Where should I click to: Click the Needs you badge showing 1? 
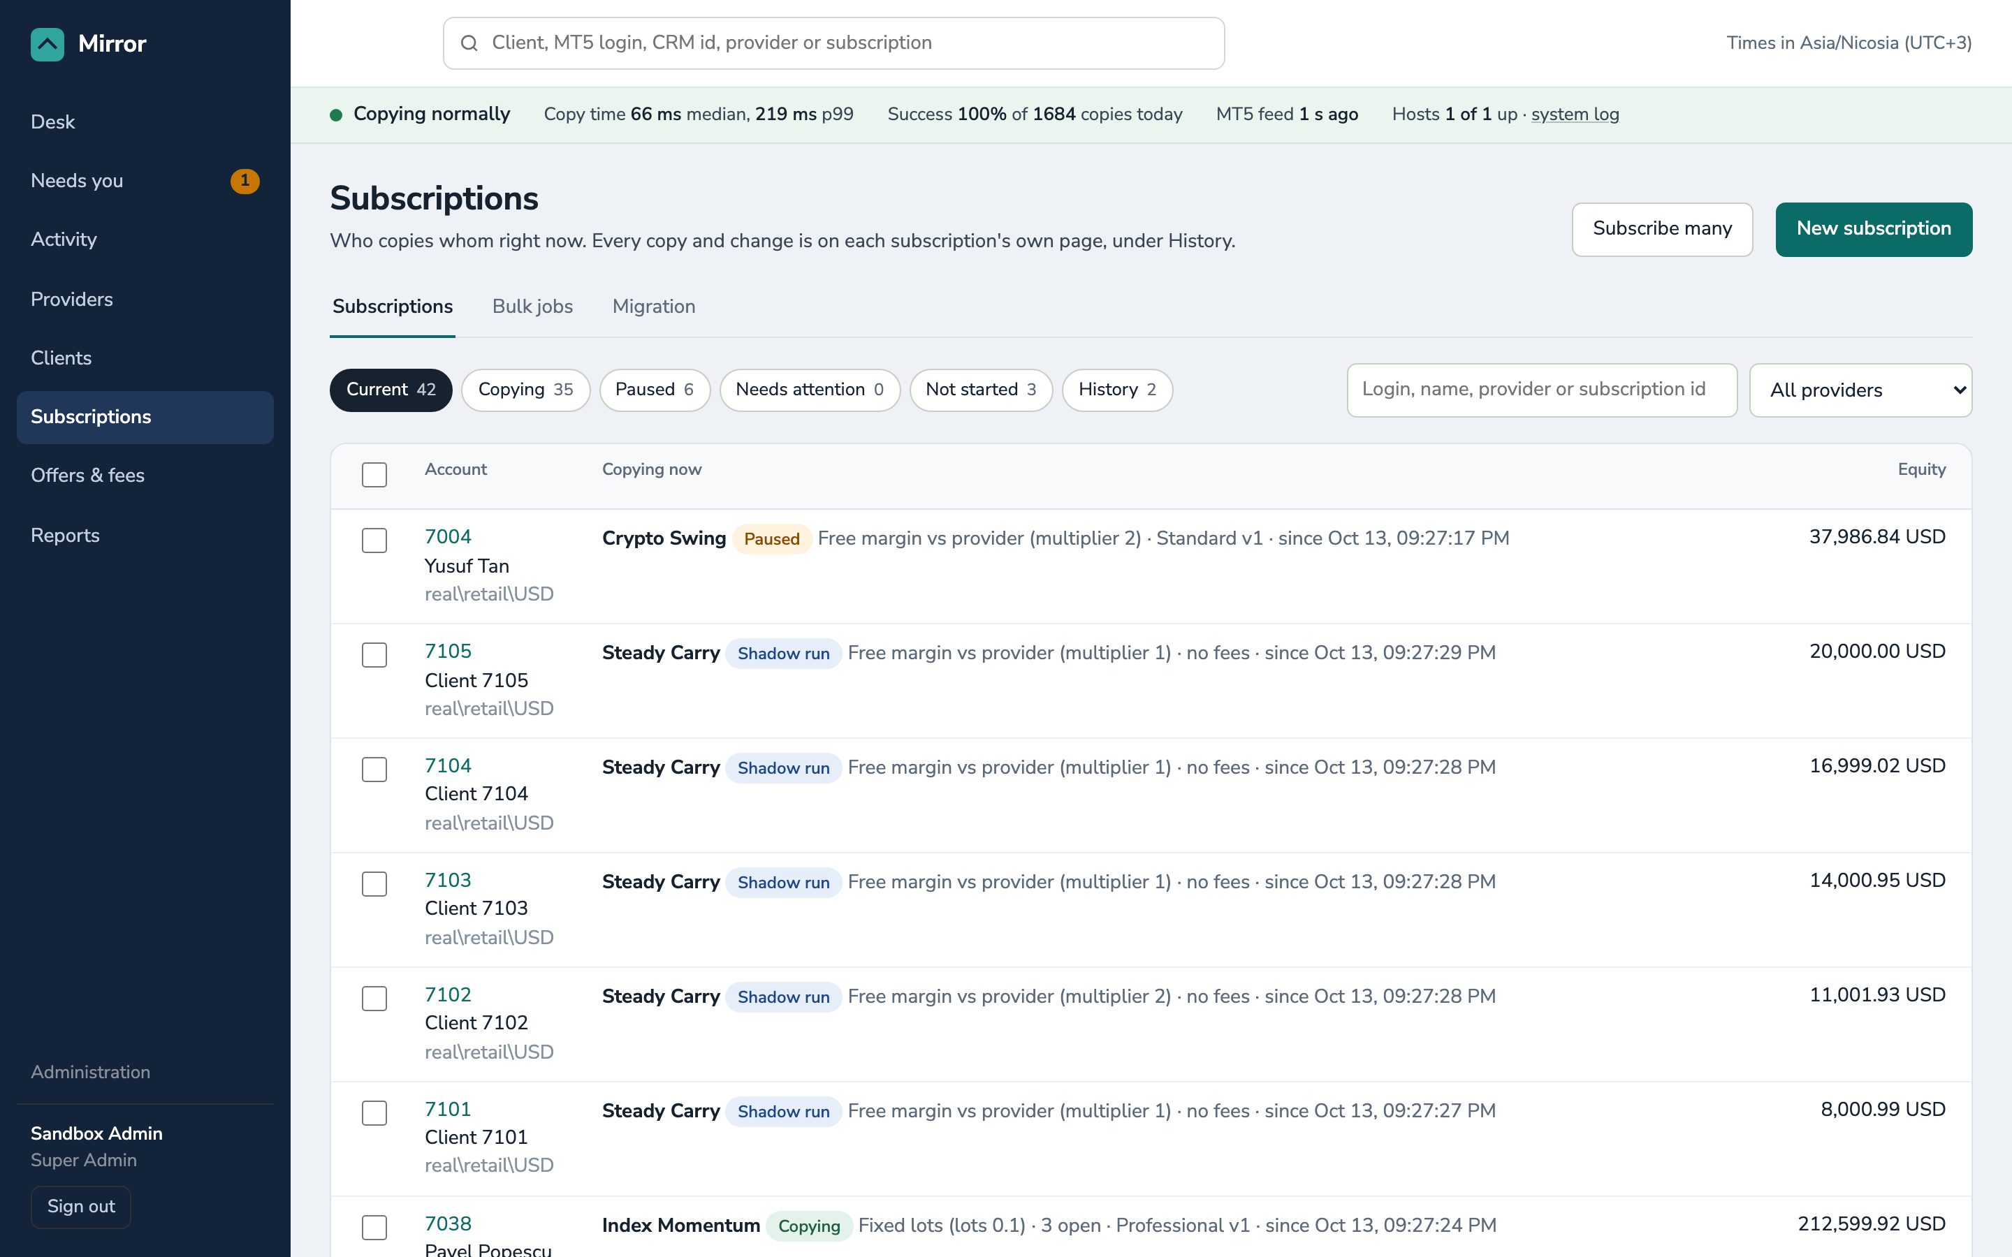(245, 180)
